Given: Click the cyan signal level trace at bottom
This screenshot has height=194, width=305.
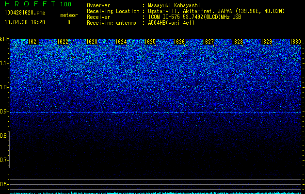Looking at the screenshot, I should [x=155, y=193].
